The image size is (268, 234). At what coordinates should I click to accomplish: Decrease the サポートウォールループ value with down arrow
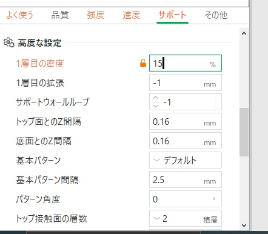click(x=156, y=106)
